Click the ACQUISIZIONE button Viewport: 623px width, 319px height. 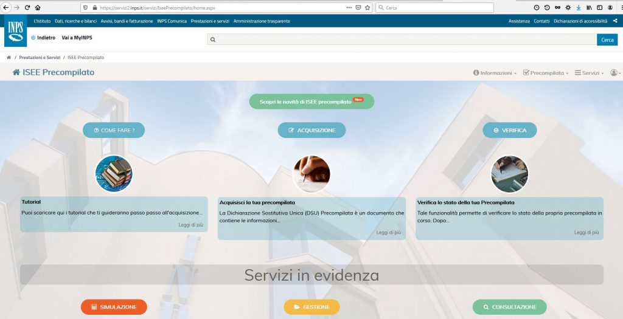311,130
